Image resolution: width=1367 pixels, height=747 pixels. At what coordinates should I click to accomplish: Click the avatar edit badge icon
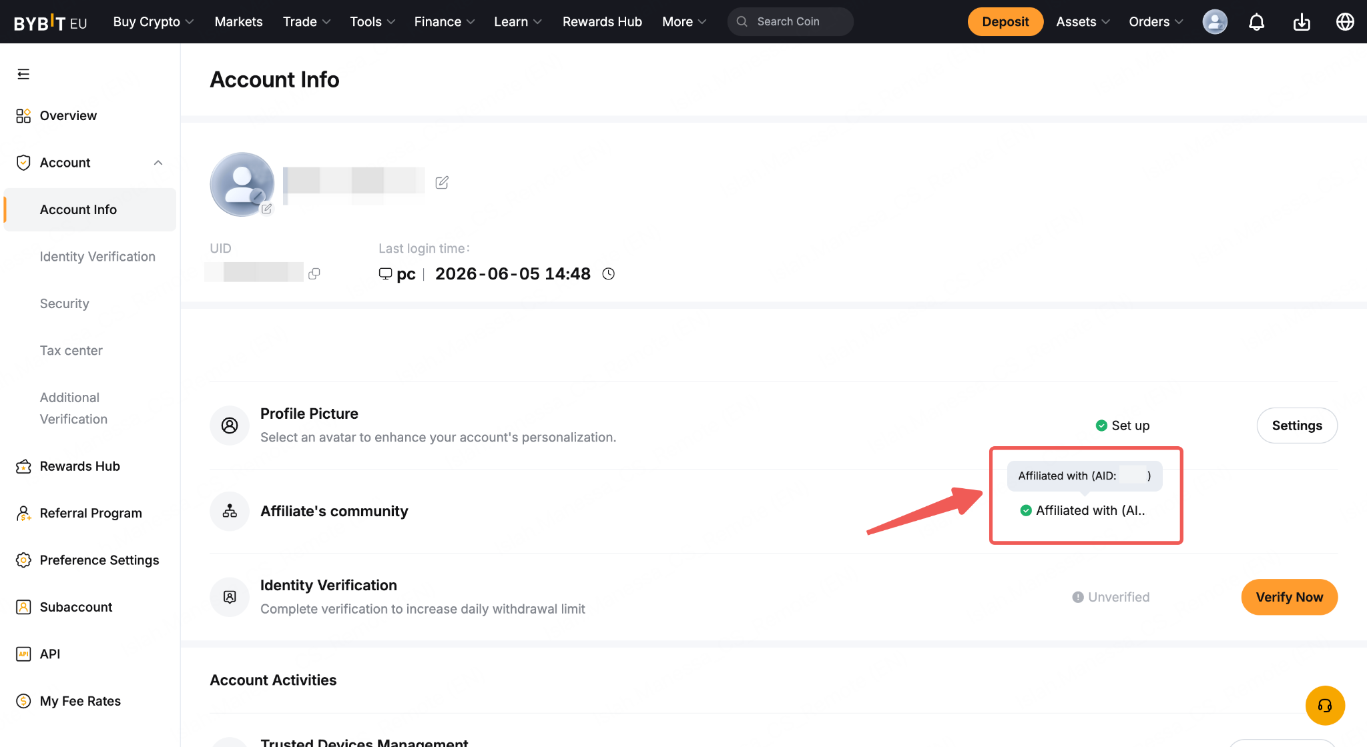[x=266, y=209]
